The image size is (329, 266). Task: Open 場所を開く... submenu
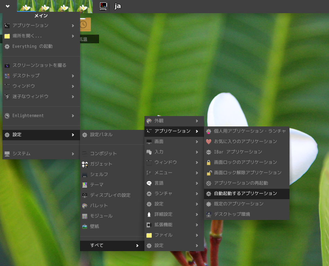coord(41,36)
